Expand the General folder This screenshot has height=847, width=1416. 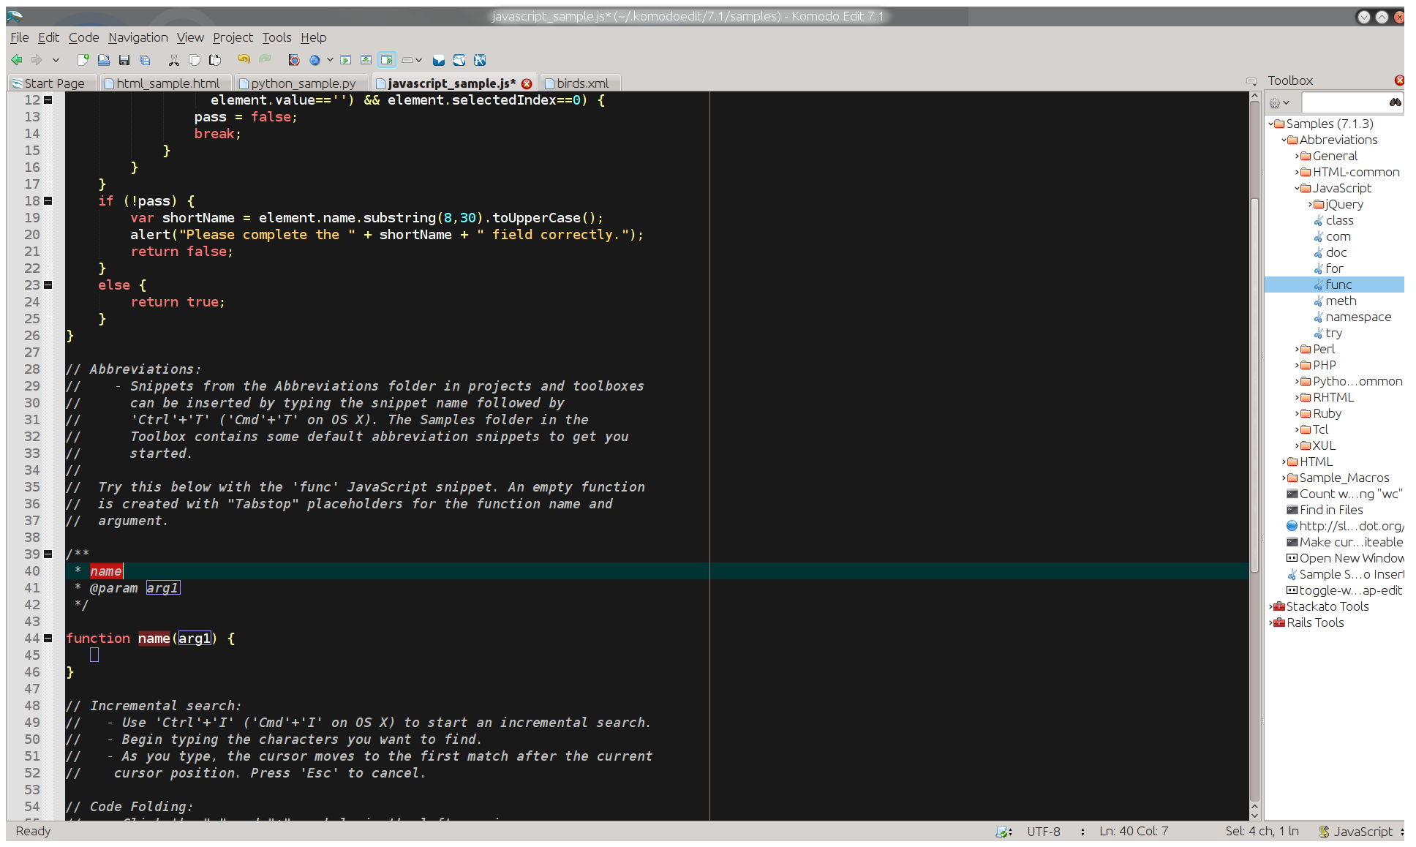point(1298,156)
